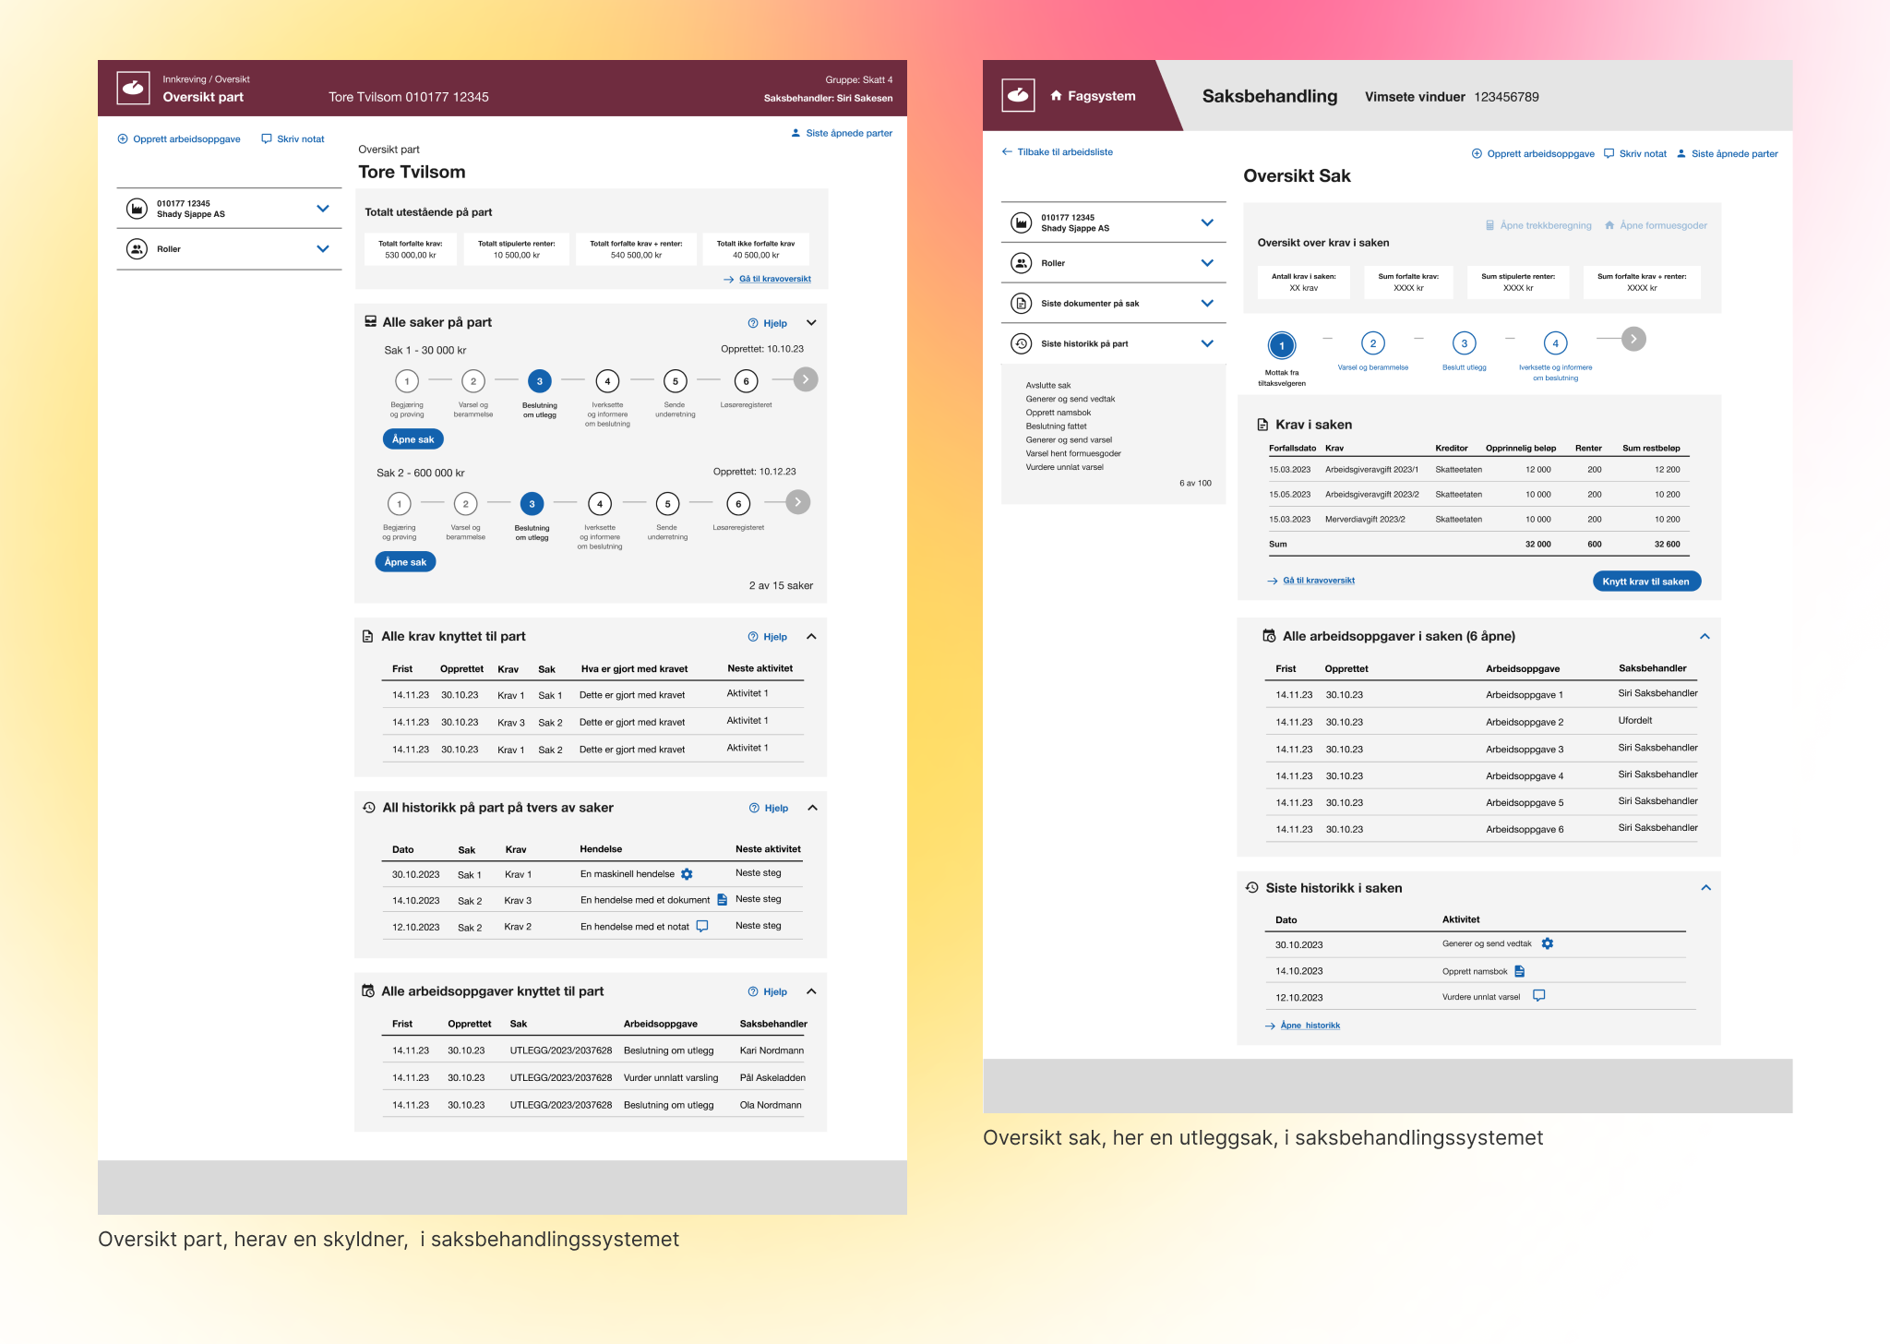
Task: Select step 4 'Iverksette og informere' in Sak 1
Action: point(607,381)
